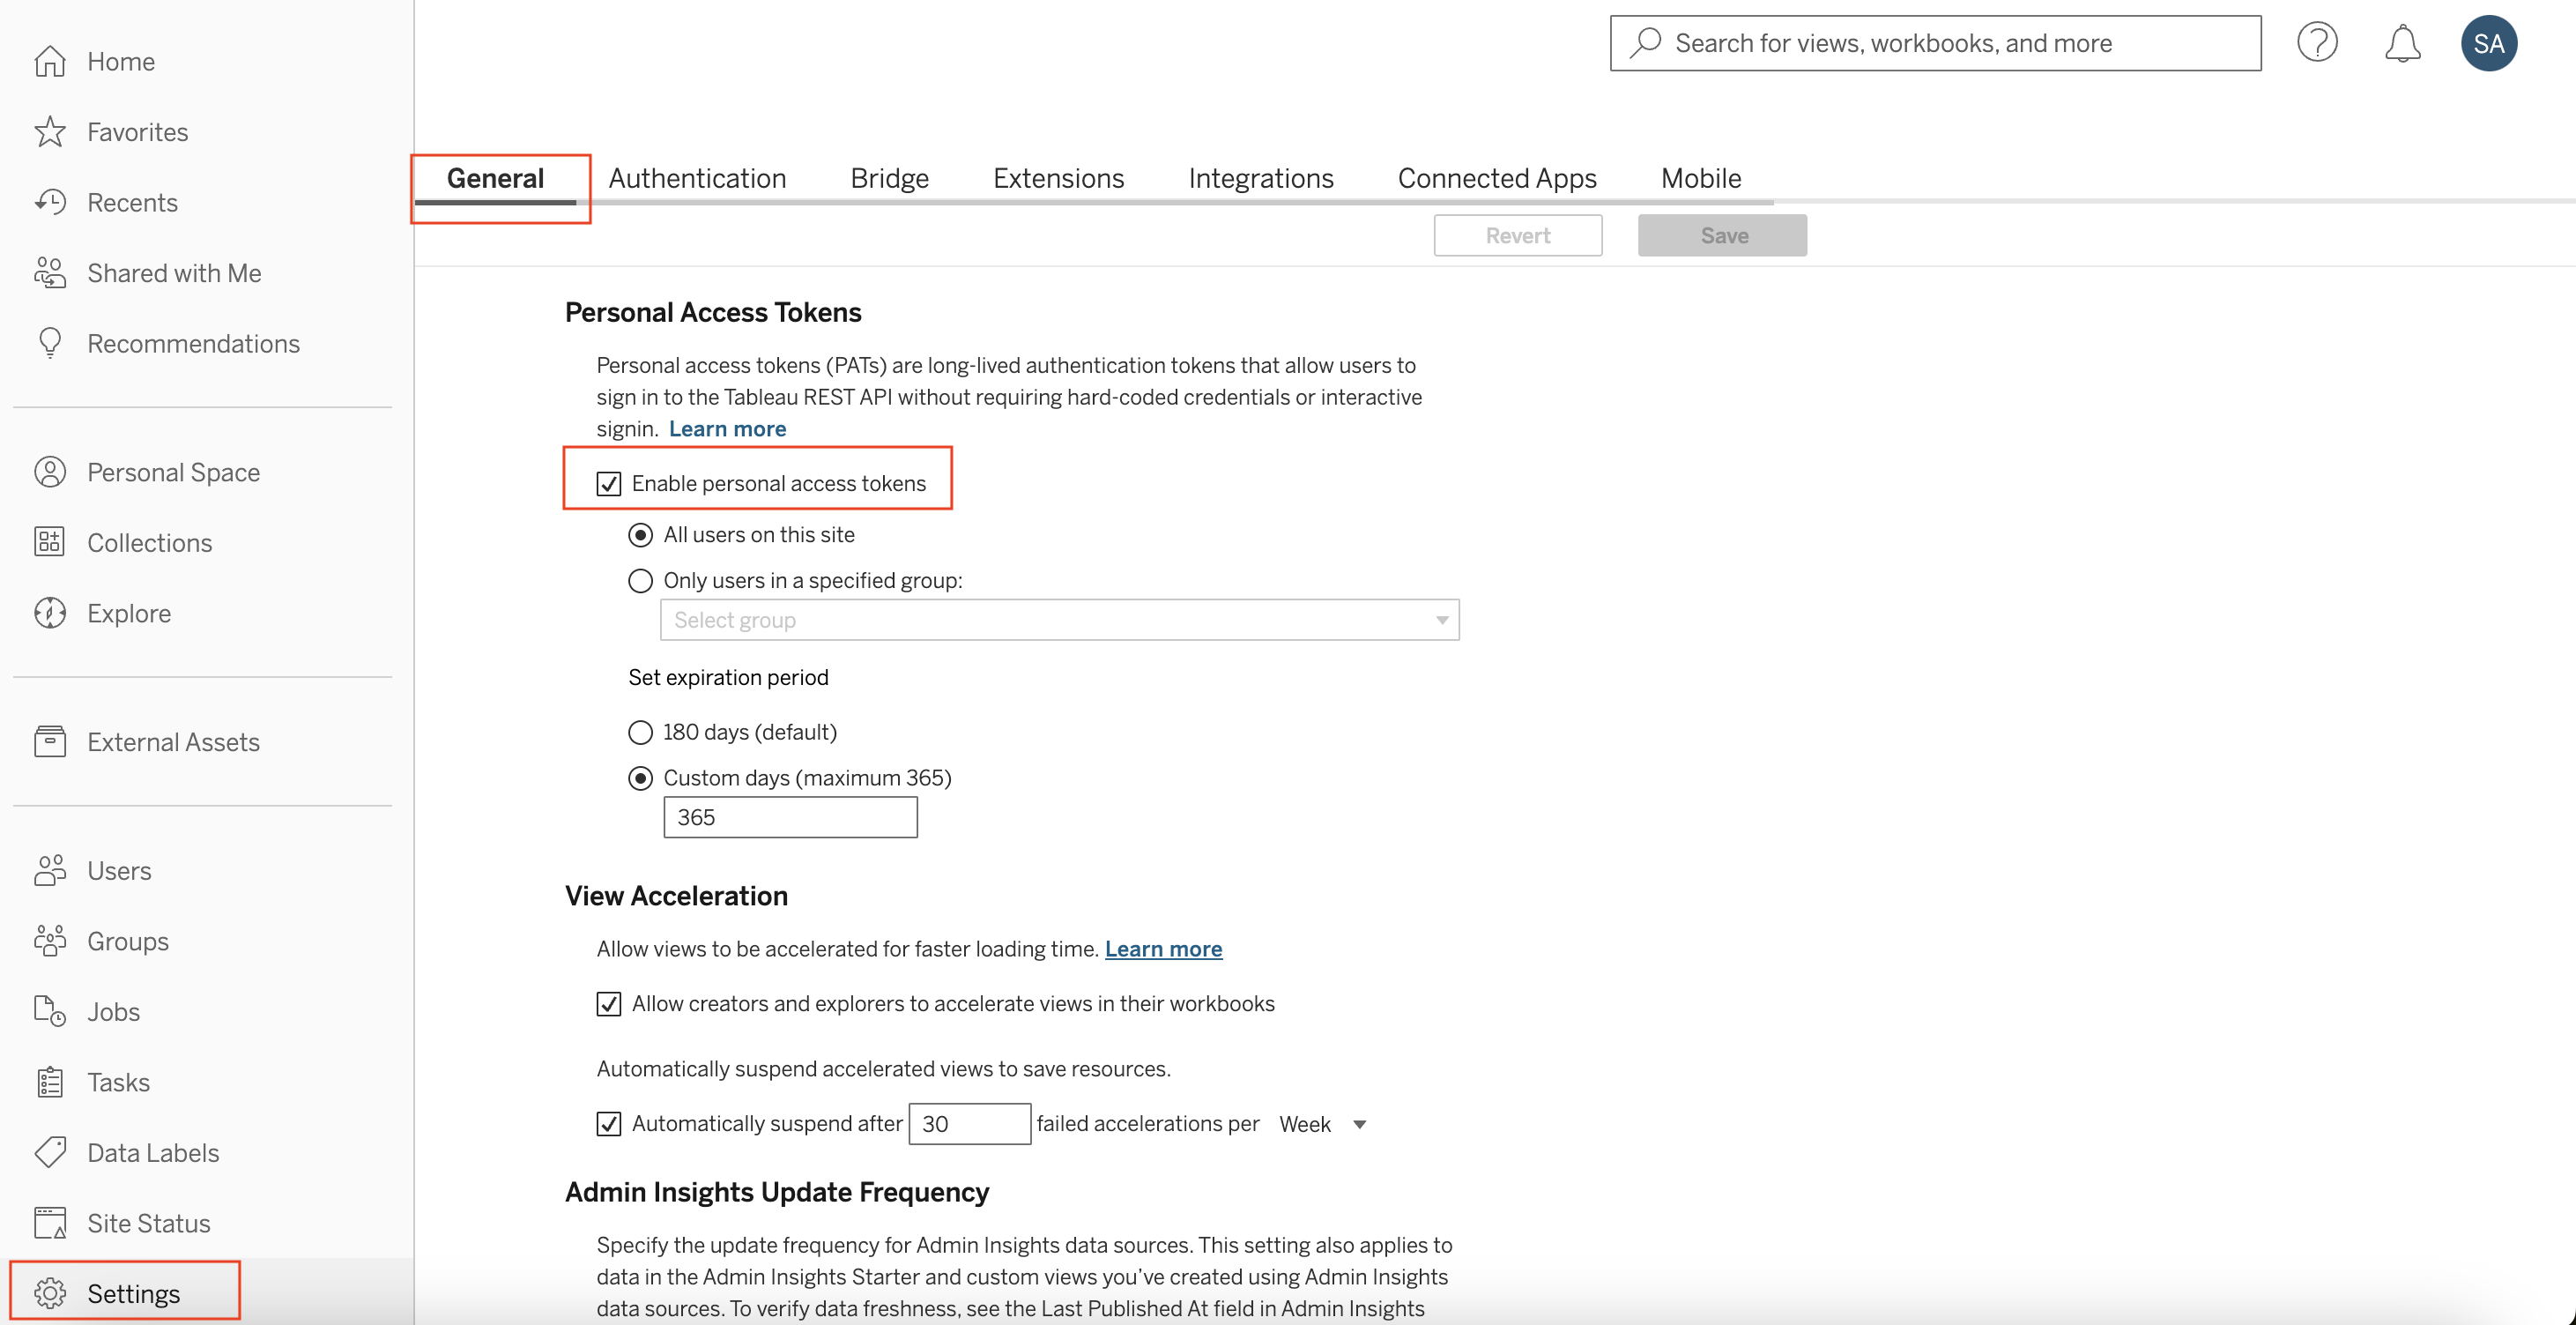
Task: Click the Settings gear icon
Action: click(51, 1292)
